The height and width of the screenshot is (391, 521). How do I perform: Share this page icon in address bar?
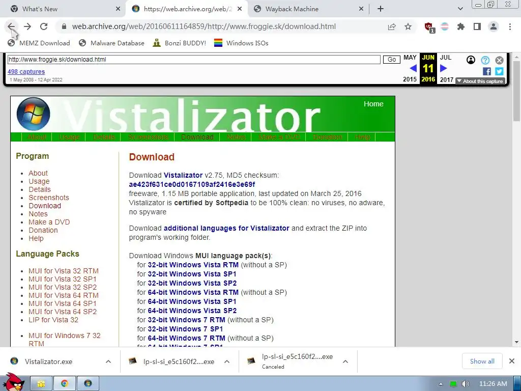392,26
